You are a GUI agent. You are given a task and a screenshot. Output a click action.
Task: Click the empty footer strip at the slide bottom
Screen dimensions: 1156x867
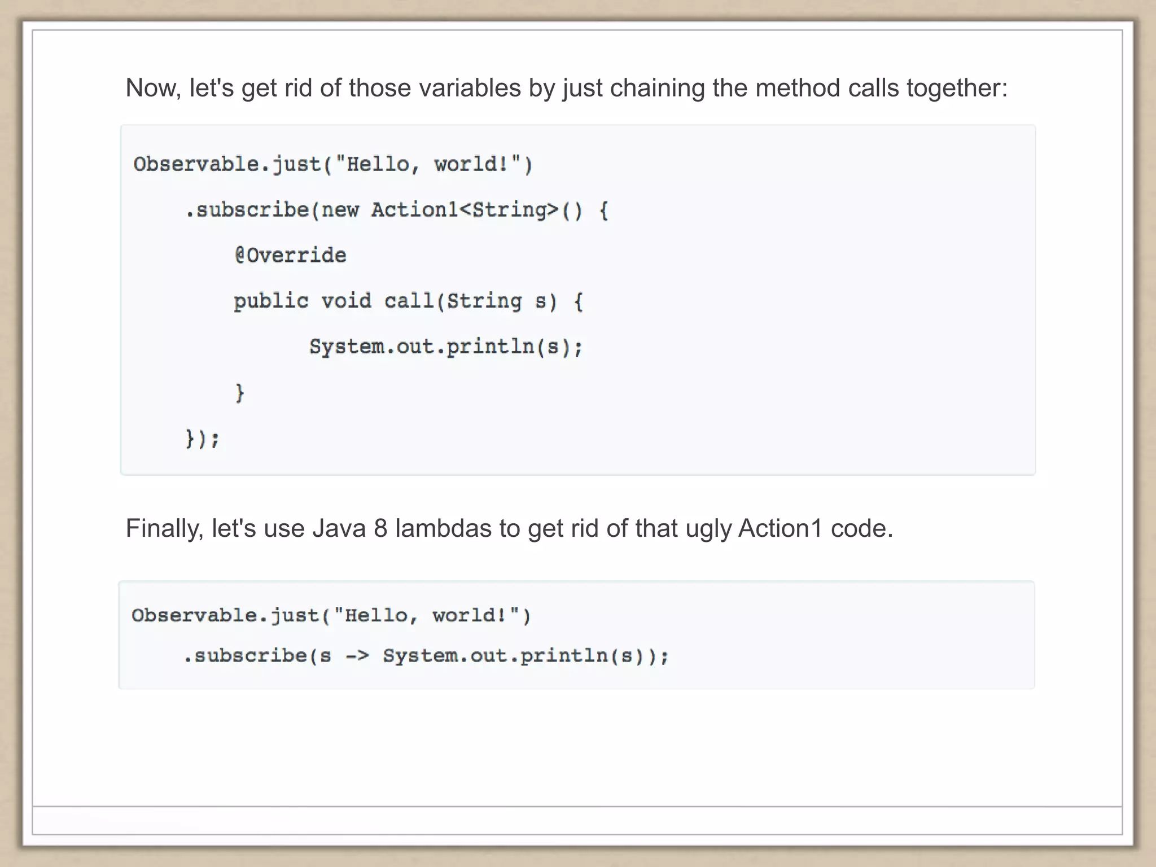577,820
